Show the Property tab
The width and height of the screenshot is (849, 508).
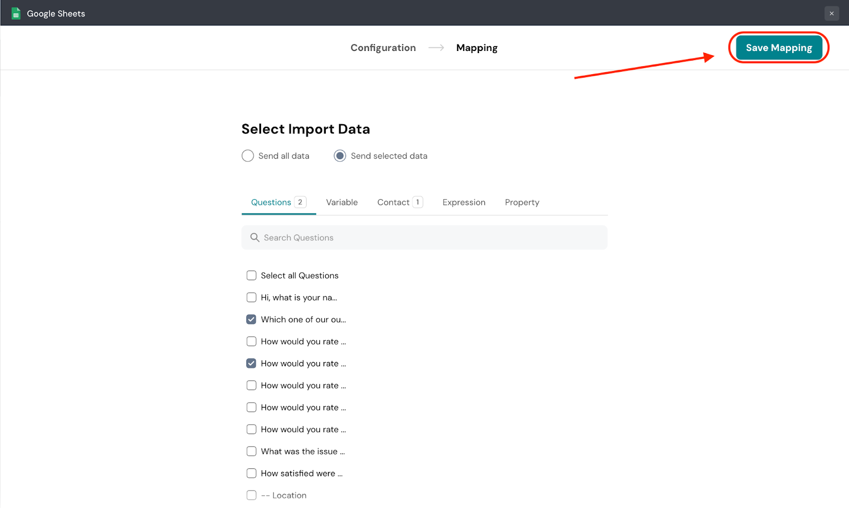coord(522,202)
